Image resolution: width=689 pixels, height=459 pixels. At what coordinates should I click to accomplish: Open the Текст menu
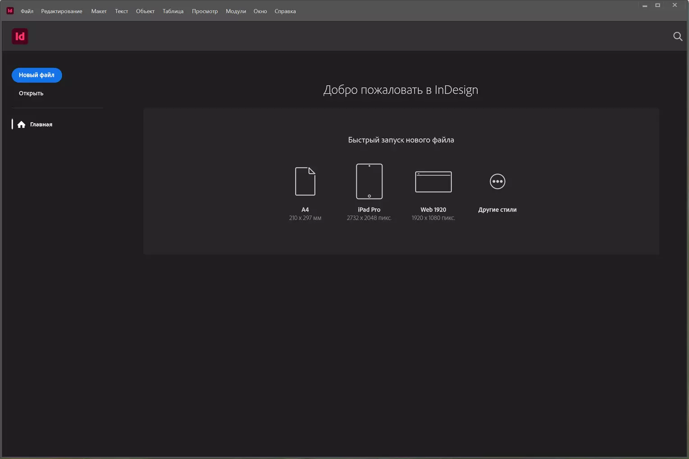pos(121,11)
